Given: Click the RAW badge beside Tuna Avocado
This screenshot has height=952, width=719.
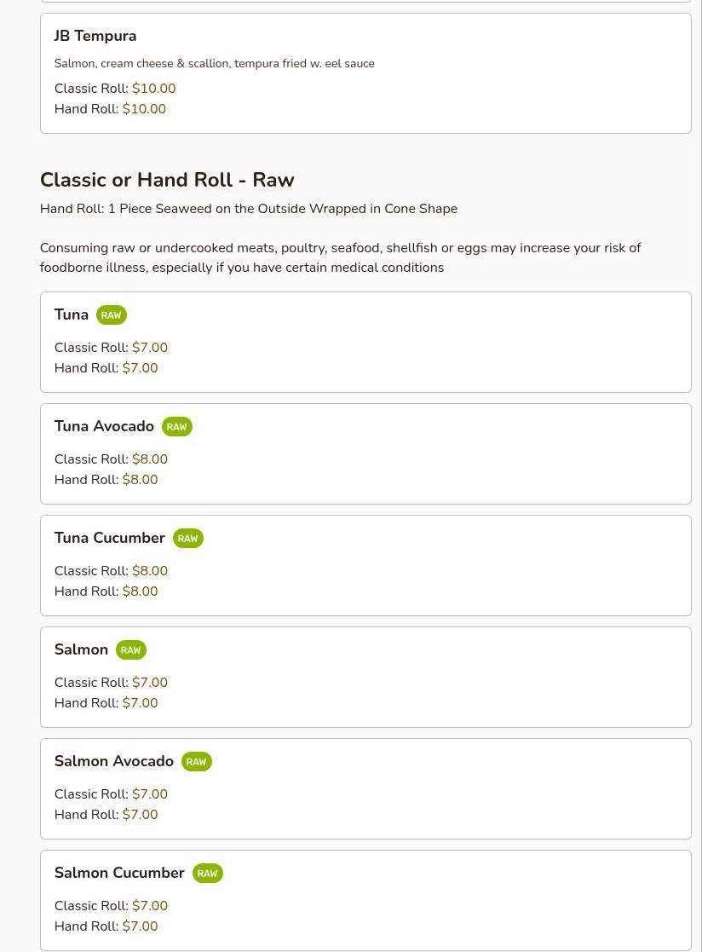Looking at the screenshot, I should point(176,427).
